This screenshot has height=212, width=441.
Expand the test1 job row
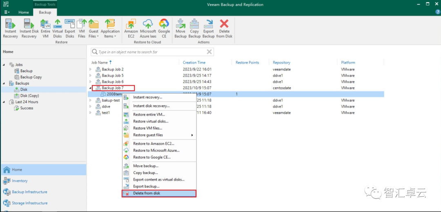pyautogui.click(x=90, y=113)
